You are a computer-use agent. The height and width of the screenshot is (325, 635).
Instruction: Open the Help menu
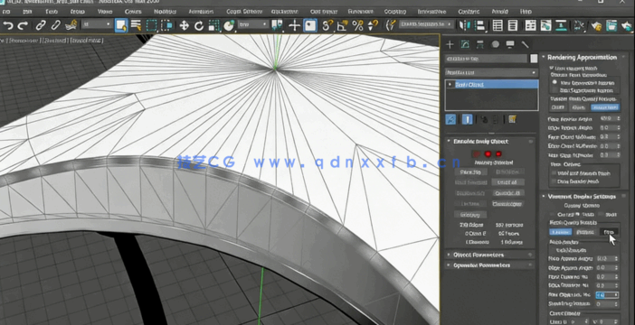(526, 12)
